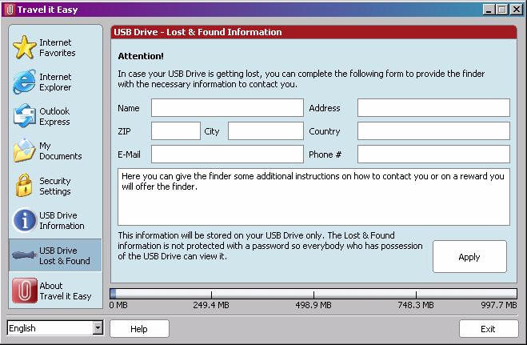Click the Help button
527x345 pixels.
(x=139, y=328)
